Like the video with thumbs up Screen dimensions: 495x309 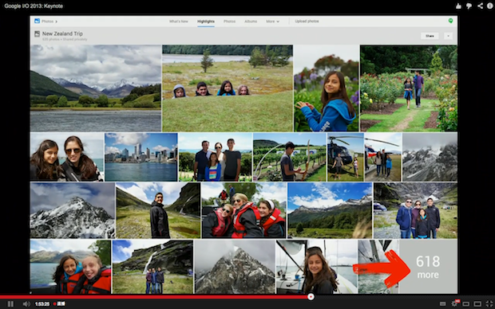click(458, 6)
